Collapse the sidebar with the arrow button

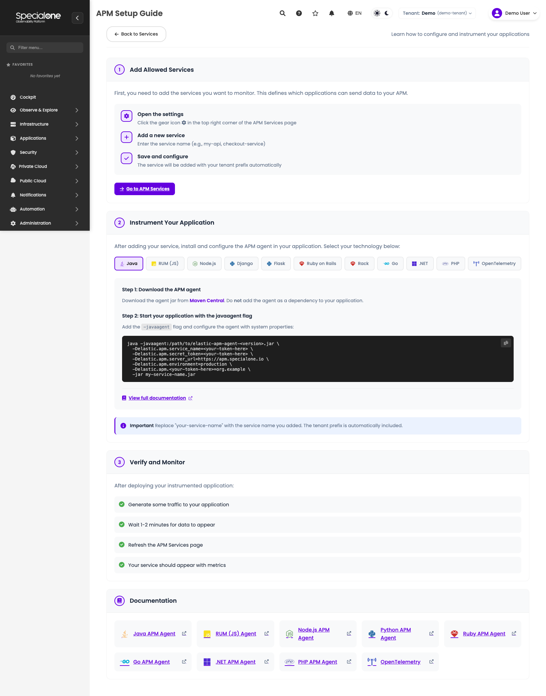(77, 18)
